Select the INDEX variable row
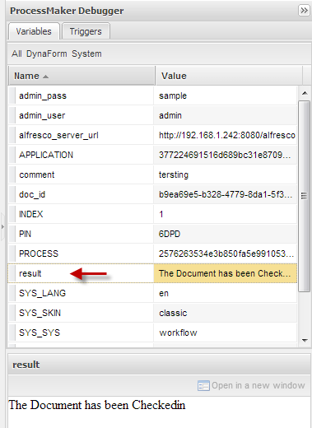Screen dimensions: 312x428 (x=152, y=214)
